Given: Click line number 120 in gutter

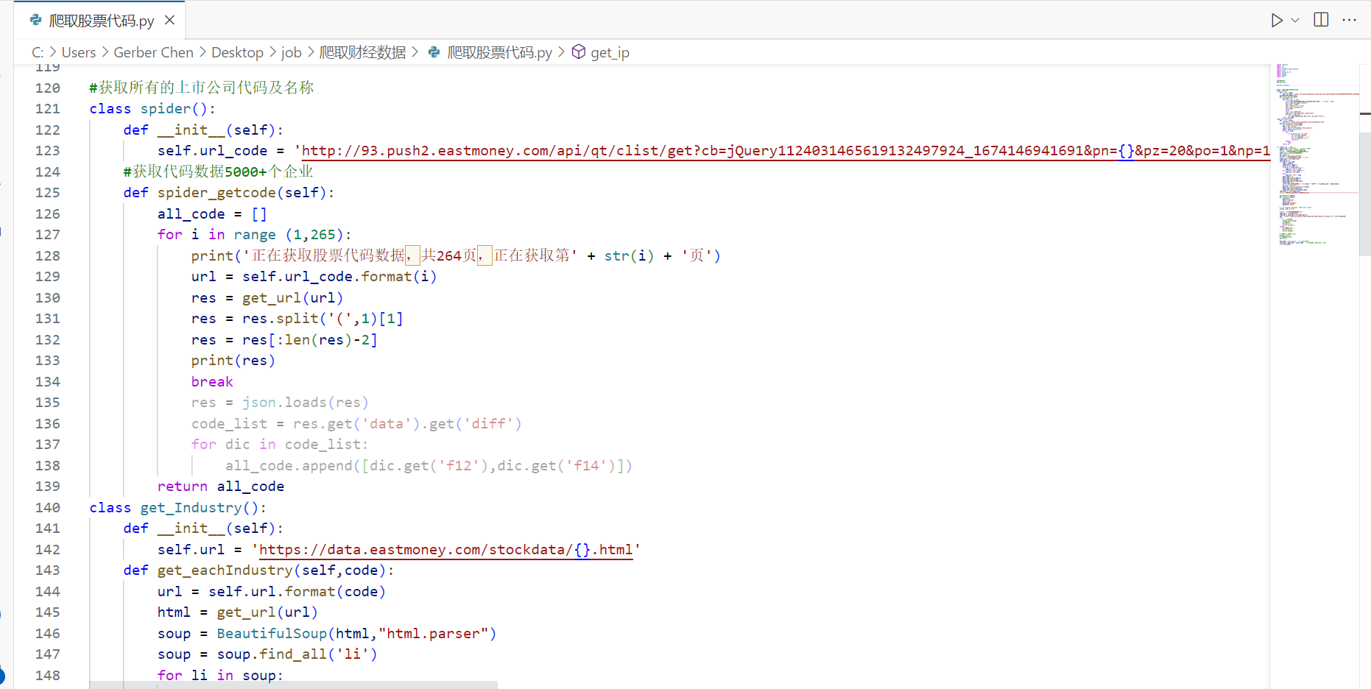Looking at the screenshot, I should [48, 88].
